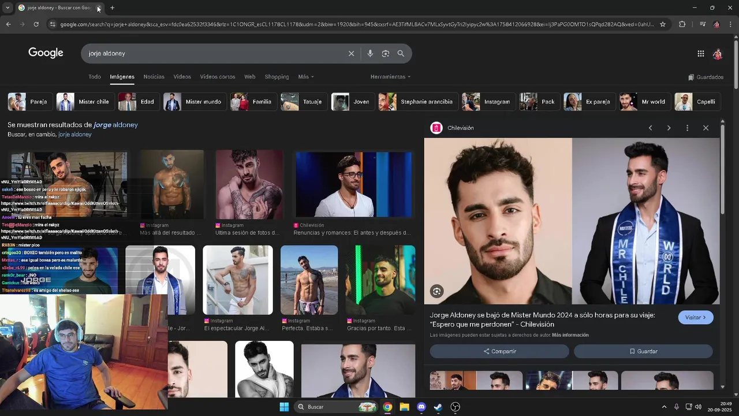Search inside this image with the Lens icon
The image size is (739, 416).
point(437,292)
